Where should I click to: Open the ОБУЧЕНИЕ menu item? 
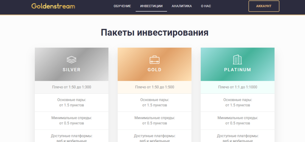click(122, 6)
